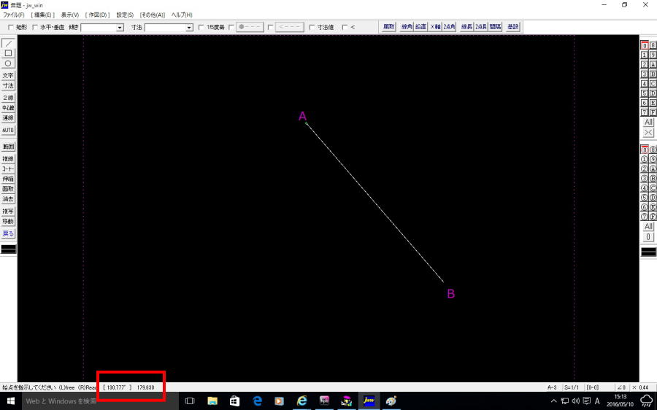Open the ファイル(F) menu
Viewport: 657px width, 410px height.
coord(14,15)
